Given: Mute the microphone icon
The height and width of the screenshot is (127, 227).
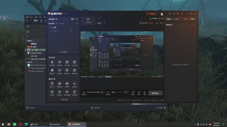Looking at the screenshot, I should pyautogui.click(x=84, y=92).
